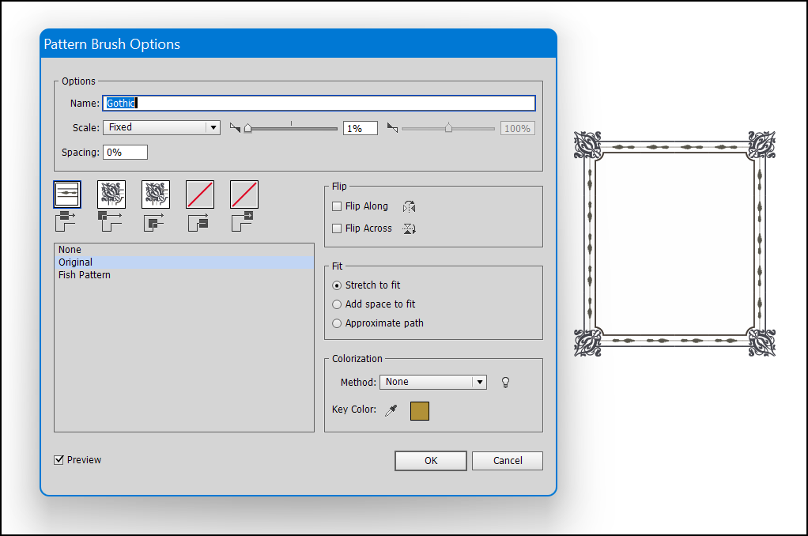This screenshot has width=808, height=536.
Task: Select the start tile thumbnail
Action: [200, 194]
